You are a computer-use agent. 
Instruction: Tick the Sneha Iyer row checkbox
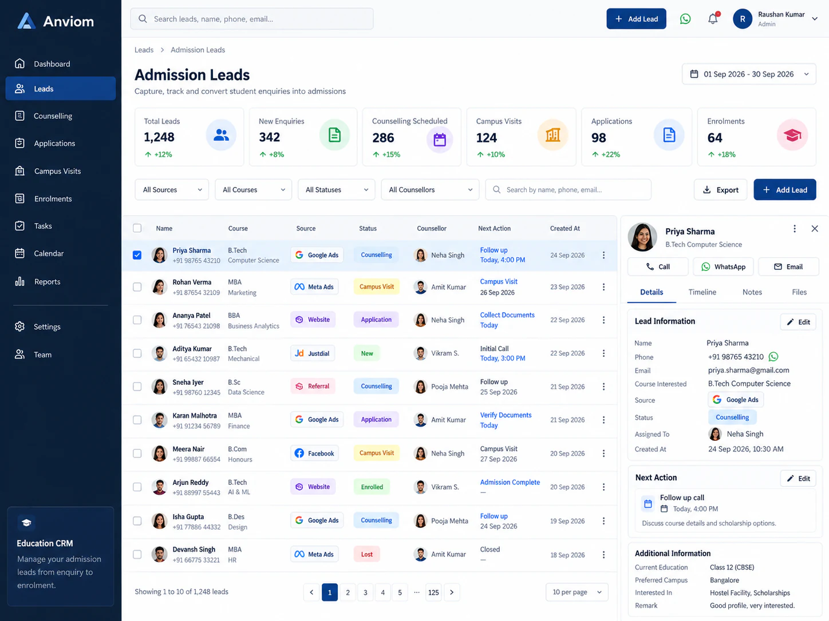[x=137, y=387]
